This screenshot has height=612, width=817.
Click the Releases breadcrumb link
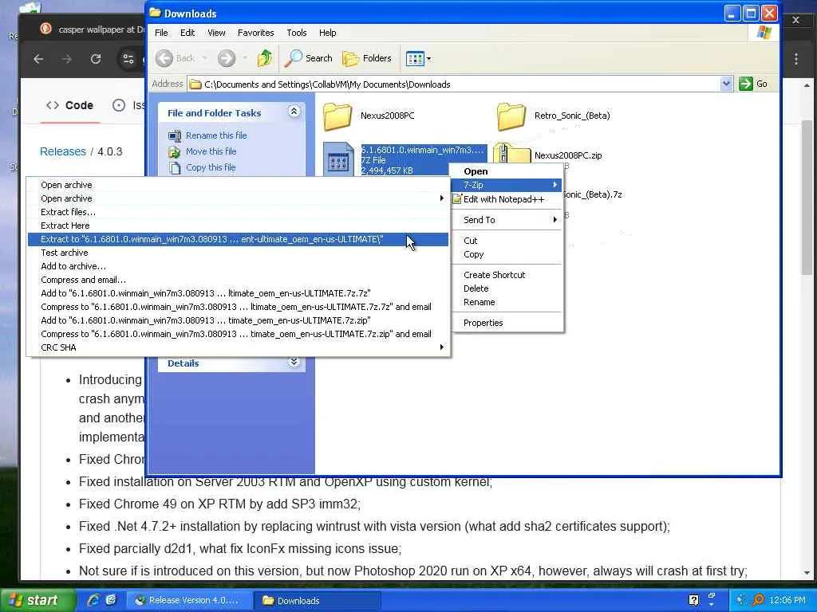coord(63,151)
